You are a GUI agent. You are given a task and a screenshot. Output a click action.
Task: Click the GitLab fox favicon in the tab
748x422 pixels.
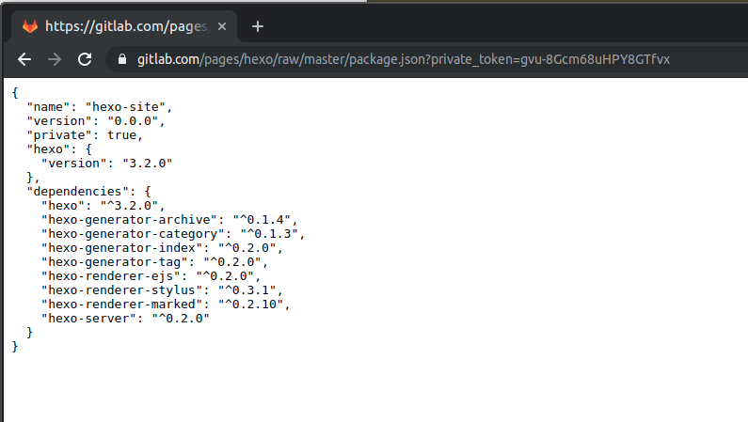click(31, 26)
